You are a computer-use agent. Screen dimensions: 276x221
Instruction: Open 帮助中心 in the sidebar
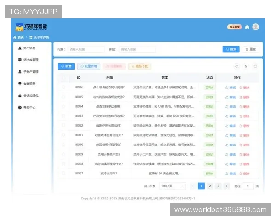(x=27, y=107)
